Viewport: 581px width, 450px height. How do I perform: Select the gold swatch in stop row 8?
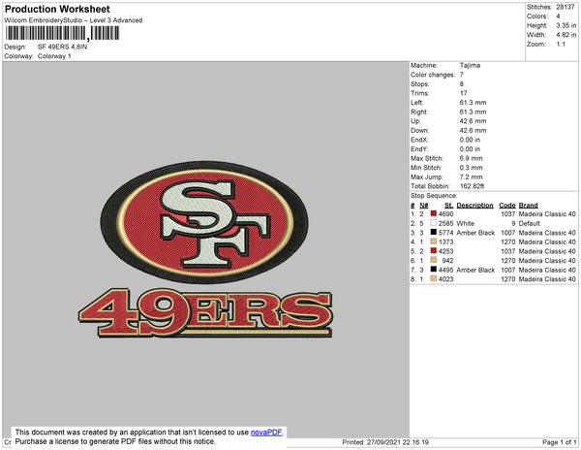[x=433, y=278]
